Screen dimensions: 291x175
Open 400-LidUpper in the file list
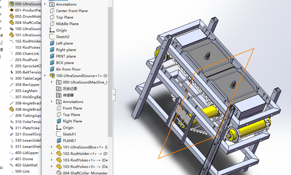27,153
